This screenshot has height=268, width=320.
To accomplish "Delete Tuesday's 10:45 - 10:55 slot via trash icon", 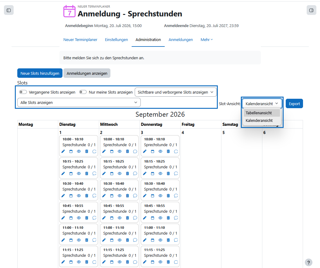I will click(x=86, y=218).
